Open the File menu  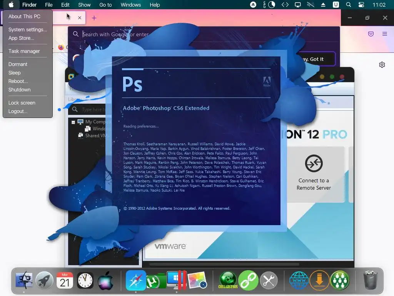click(49, 5)
